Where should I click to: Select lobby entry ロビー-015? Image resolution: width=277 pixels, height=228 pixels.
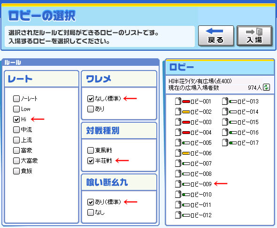(240, 122)
